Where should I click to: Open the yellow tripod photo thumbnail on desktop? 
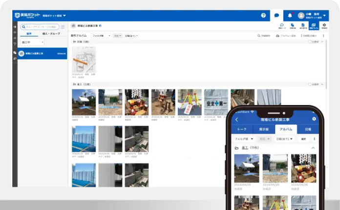[190, 102]
